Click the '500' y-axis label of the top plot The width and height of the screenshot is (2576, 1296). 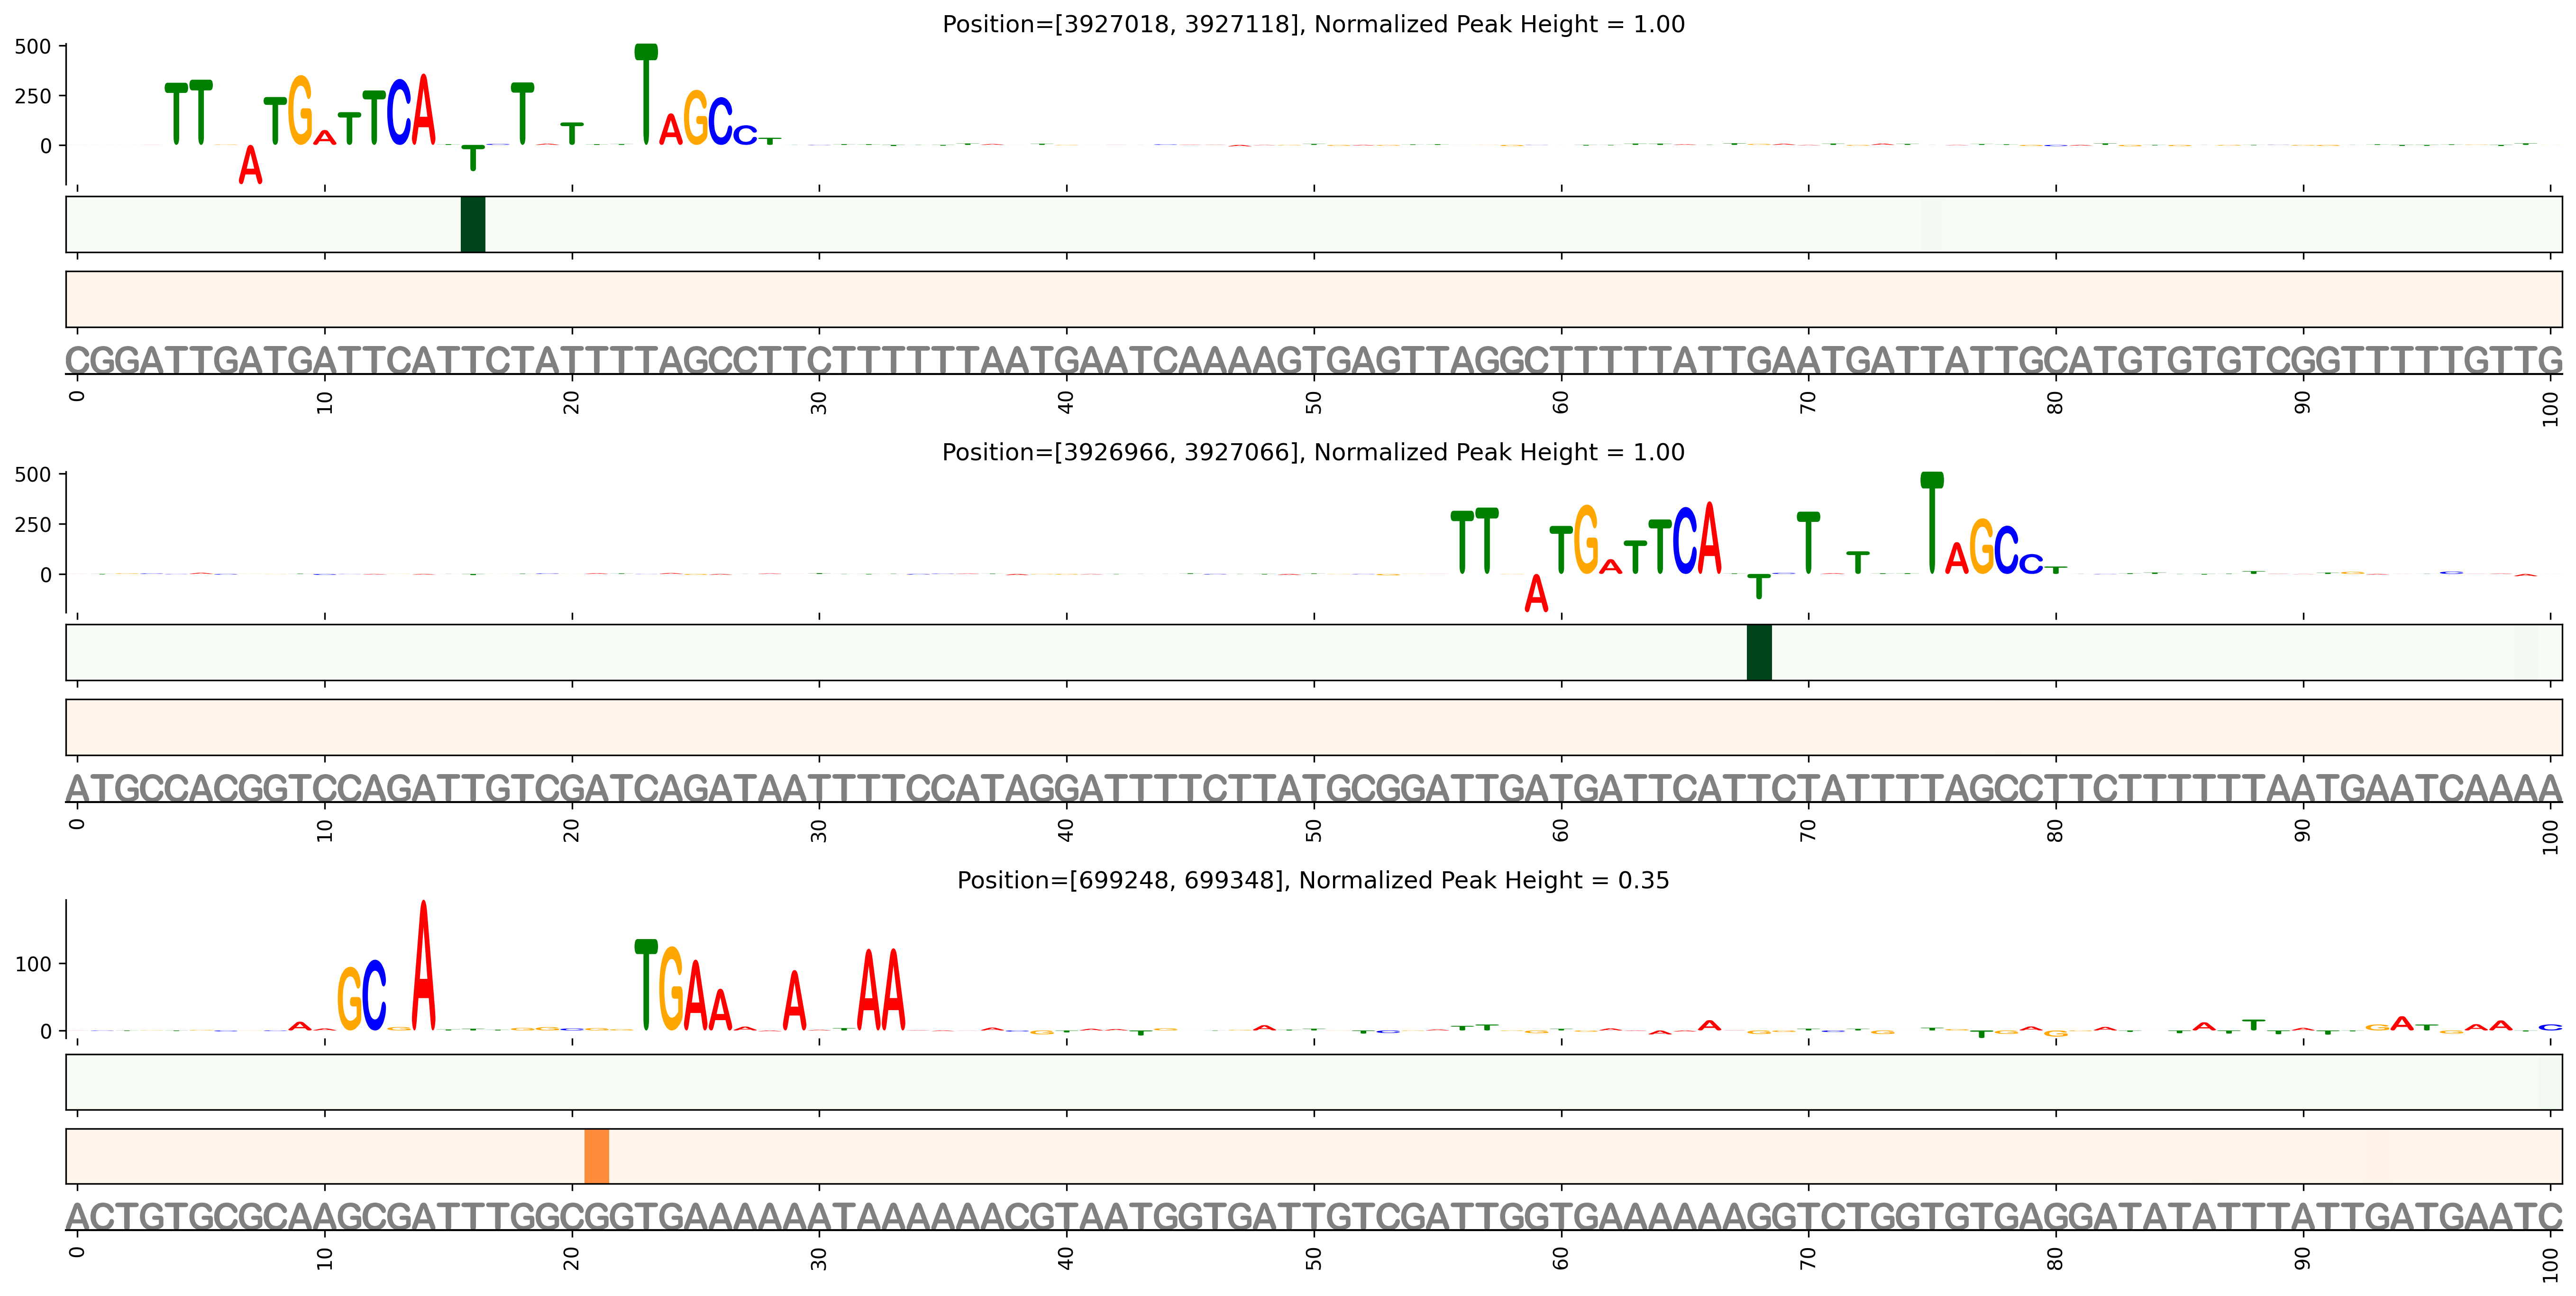click(32, 47)
